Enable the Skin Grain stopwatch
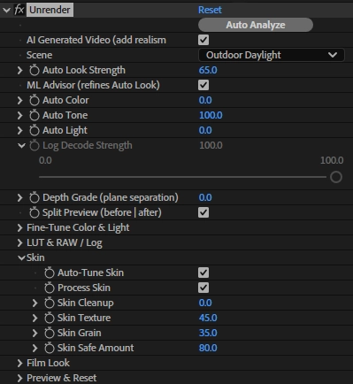The height and width of the screenshot is (384, 353). (50, 333)
